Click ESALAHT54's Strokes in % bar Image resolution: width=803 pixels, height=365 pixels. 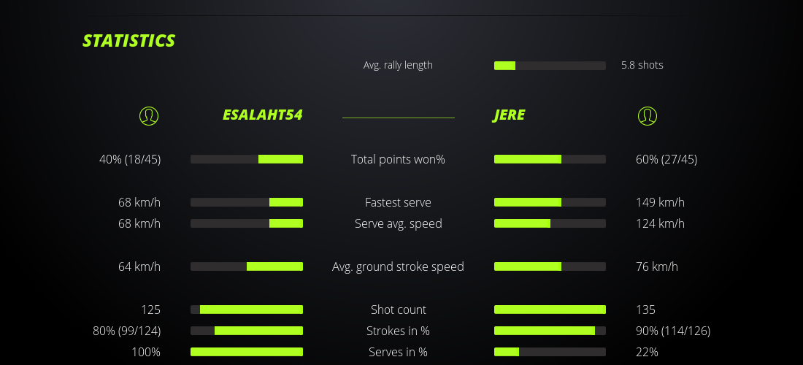click(x=247, y=331)
